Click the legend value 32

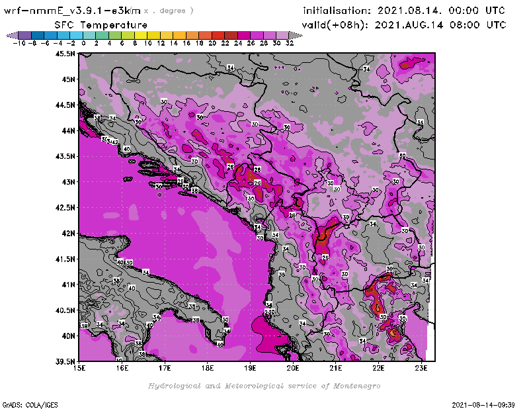tap(290, 43)
